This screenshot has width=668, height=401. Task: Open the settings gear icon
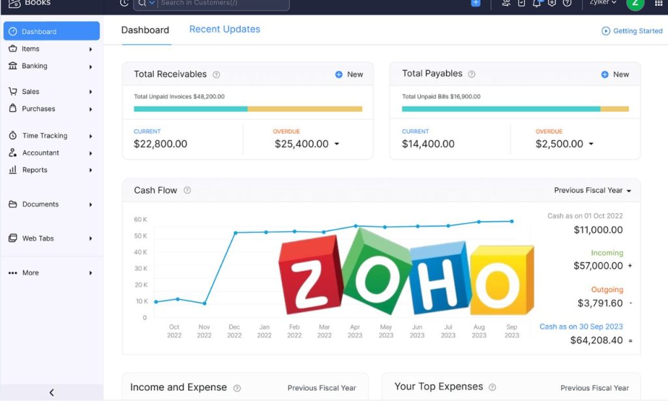tap(552, 3)
